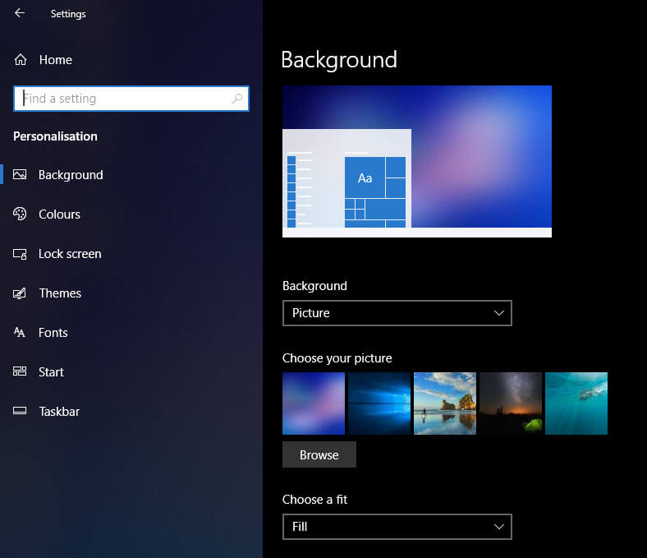This screenshot has height=558, width=647.
Task: Expand the Choose a fit dropdown
Action: 397,527
